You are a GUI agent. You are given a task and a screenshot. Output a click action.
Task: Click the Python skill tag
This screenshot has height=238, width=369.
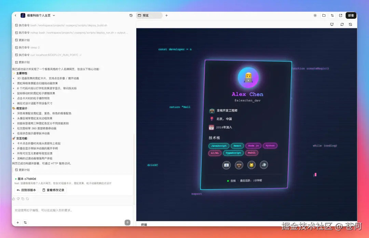[x=270, y=145]
